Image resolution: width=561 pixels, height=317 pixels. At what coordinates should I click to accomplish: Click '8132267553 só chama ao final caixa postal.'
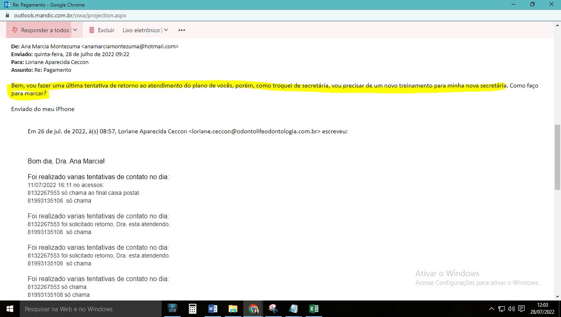pos(84,193)
